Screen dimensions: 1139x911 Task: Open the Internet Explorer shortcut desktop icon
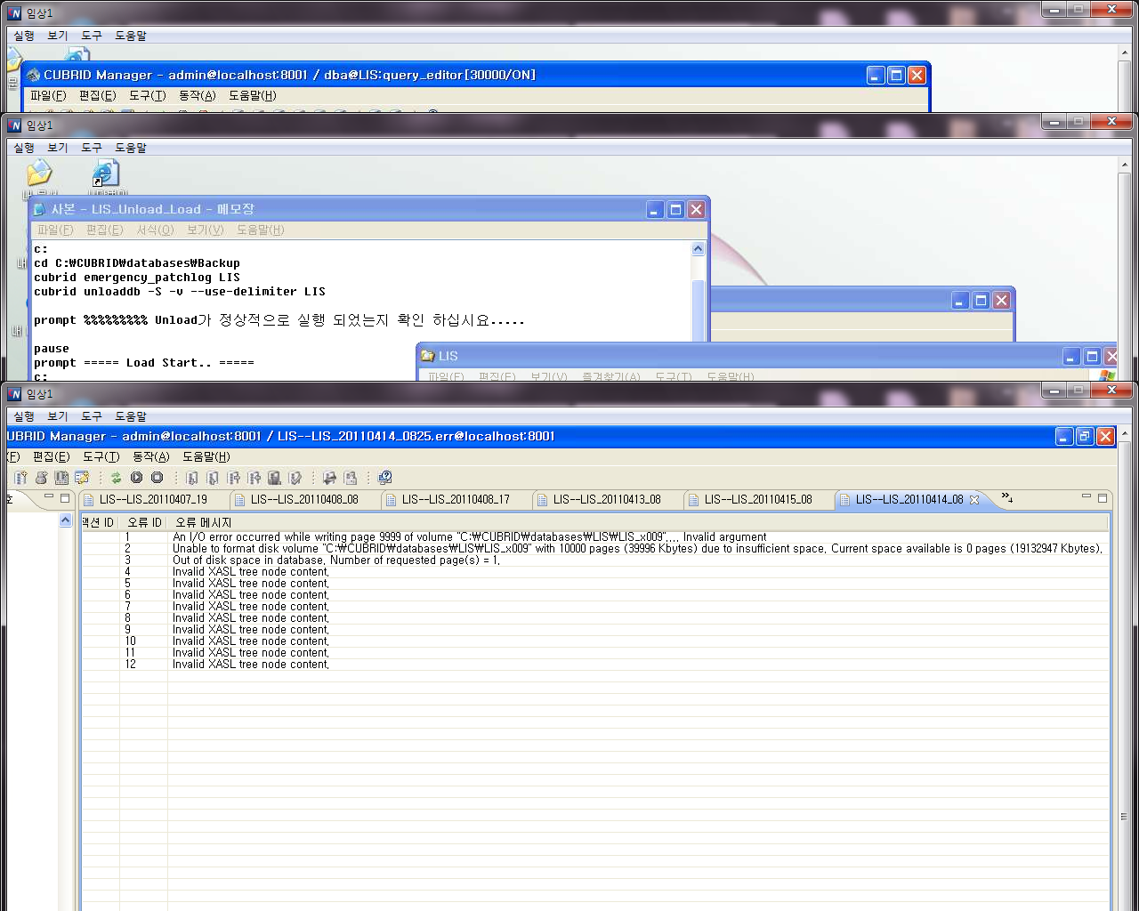coord(105,173)
